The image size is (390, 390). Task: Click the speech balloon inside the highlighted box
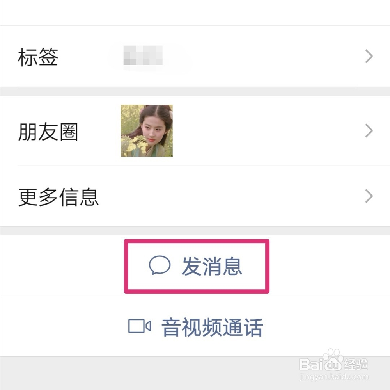[160, 267]
